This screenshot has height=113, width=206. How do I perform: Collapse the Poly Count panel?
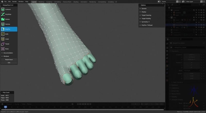(7, 92)
